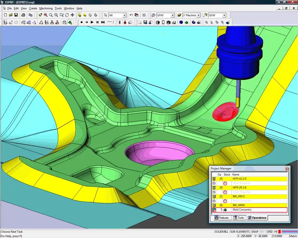Click the line style swatch in status bar

click(290, 231)
